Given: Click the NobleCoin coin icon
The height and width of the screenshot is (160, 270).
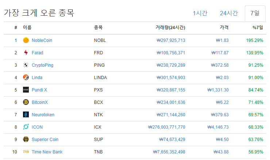Looking at the screenshot, I should [26, 40].
